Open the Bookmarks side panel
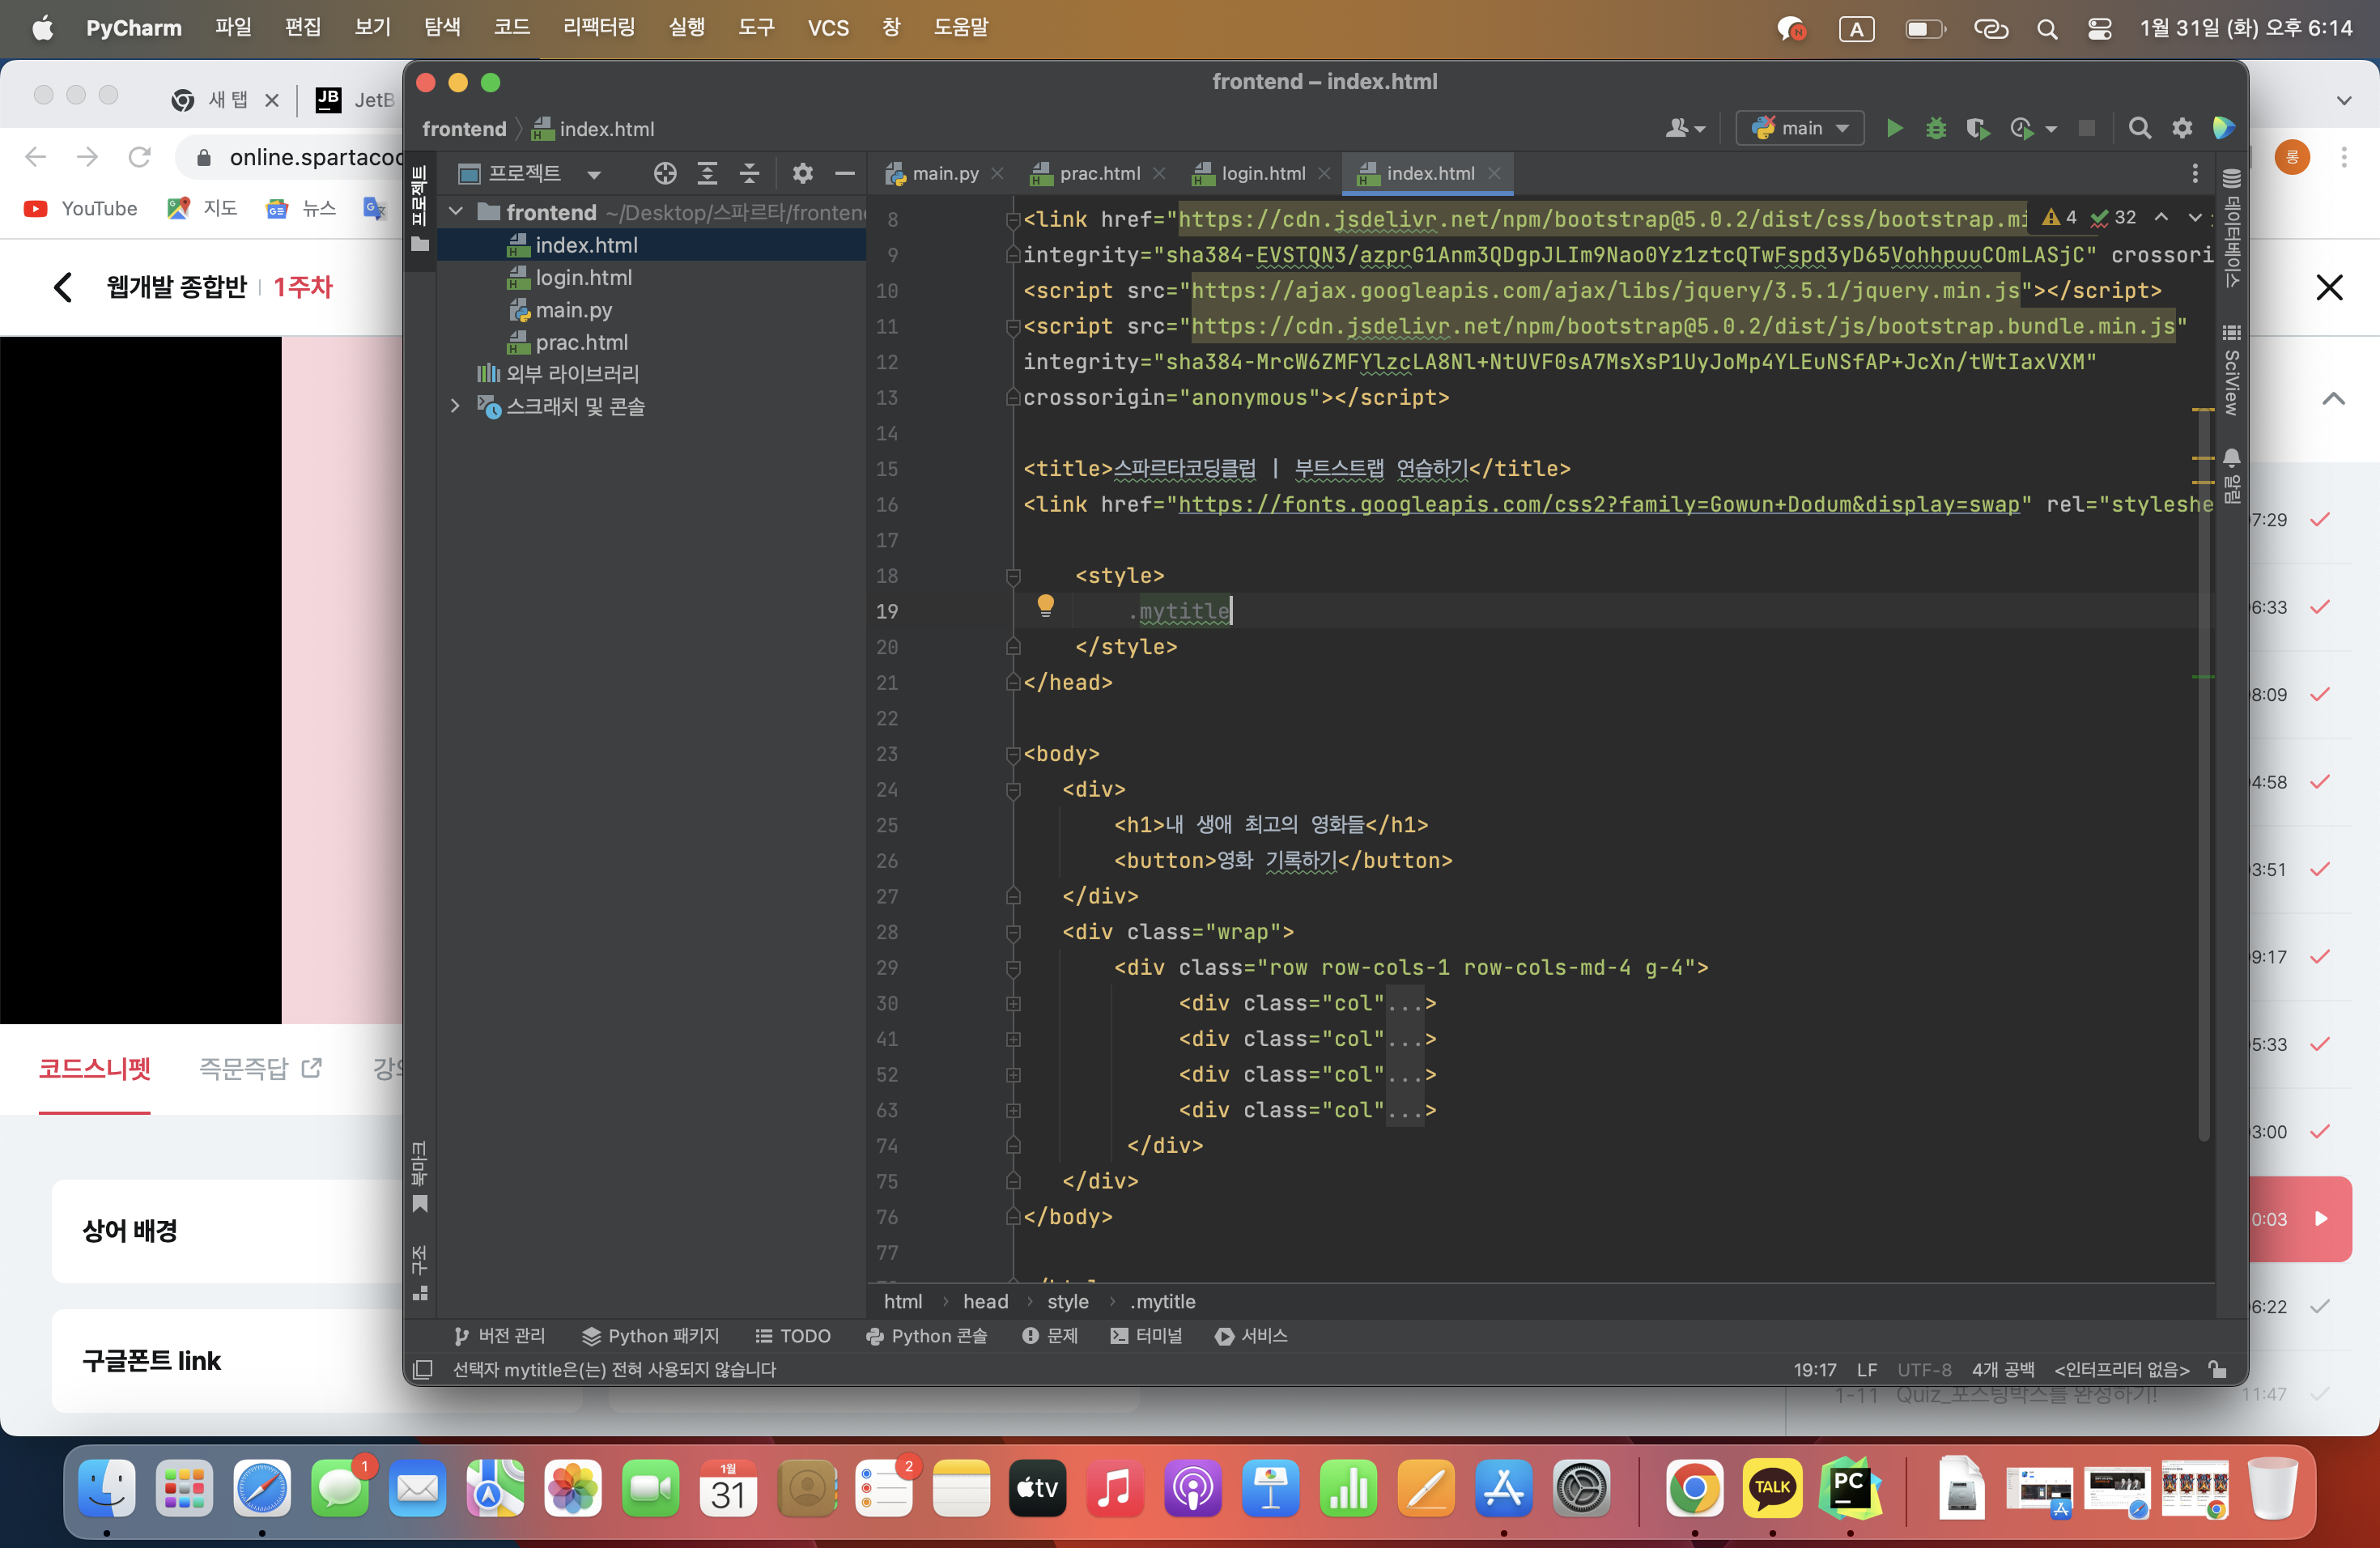2380x1548 pixels. (420, 1176)
